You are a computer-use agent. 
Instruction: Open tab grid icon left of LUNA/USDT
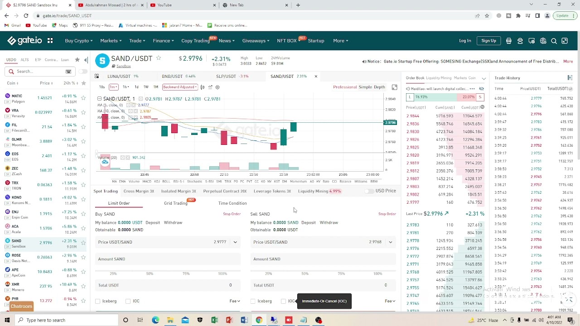97,76
